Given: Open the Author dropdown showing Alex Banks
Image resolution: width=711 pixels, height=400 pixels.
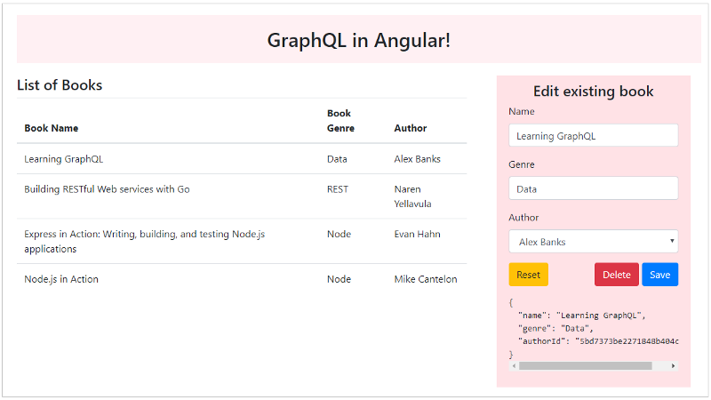Looking at the screenshot, I should (593, 241).
